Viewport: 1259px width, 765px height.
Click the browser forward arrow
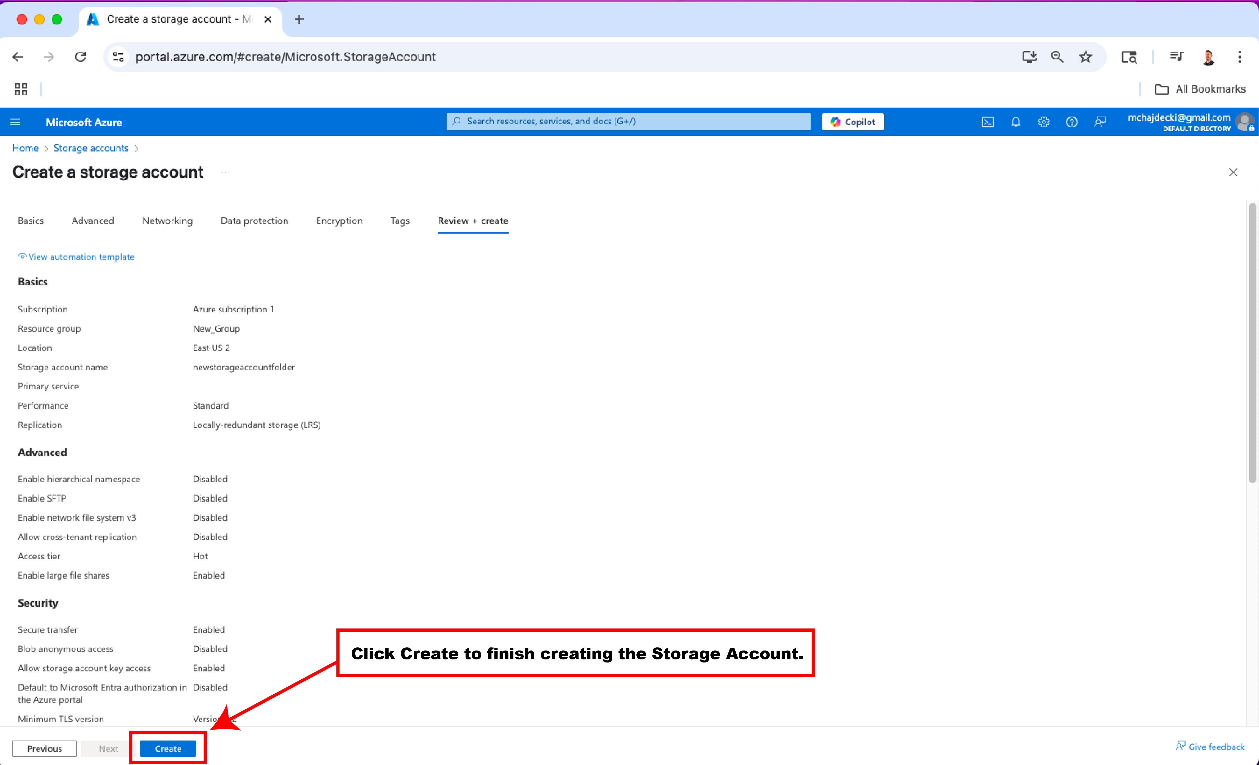[49, 57]
